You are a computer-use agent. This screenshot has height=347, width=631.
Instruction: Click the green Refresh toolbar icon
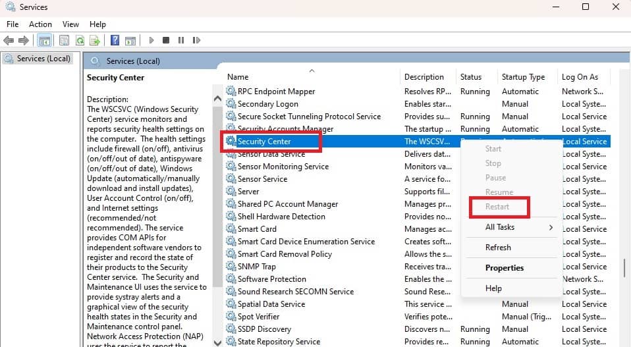click(x=80, y=40)
